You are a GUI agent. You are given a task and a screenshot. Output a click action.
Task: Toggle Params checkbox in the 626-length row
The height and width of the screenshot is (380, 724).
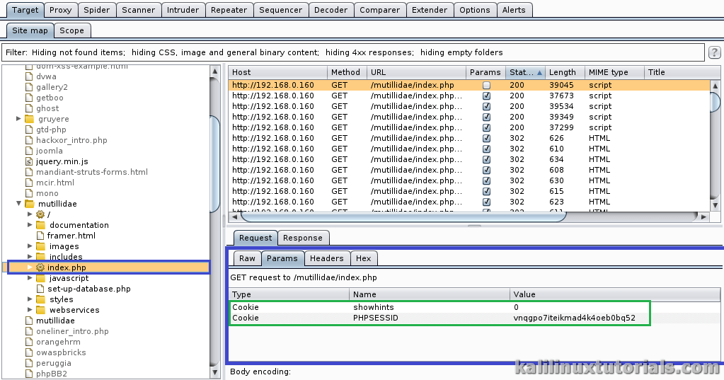click(x=486, y=138)
